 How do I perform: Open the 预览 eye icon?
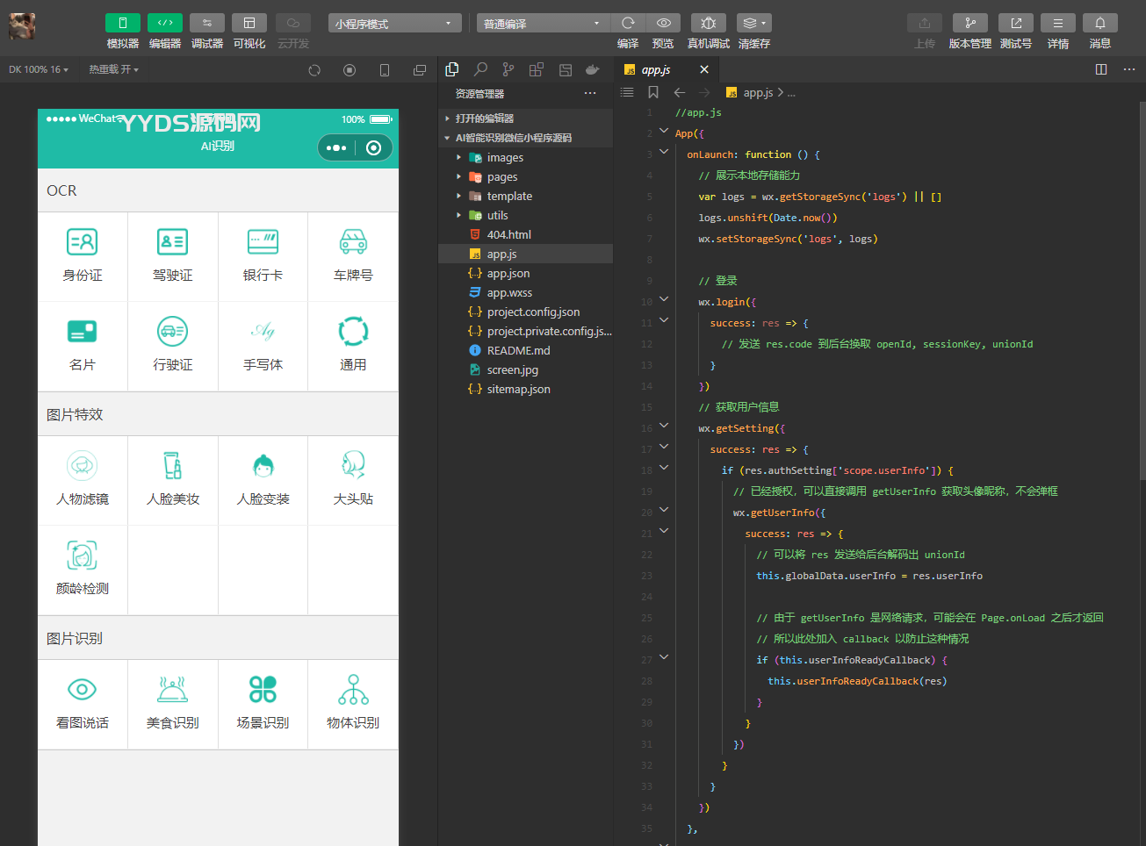(664, 23)
